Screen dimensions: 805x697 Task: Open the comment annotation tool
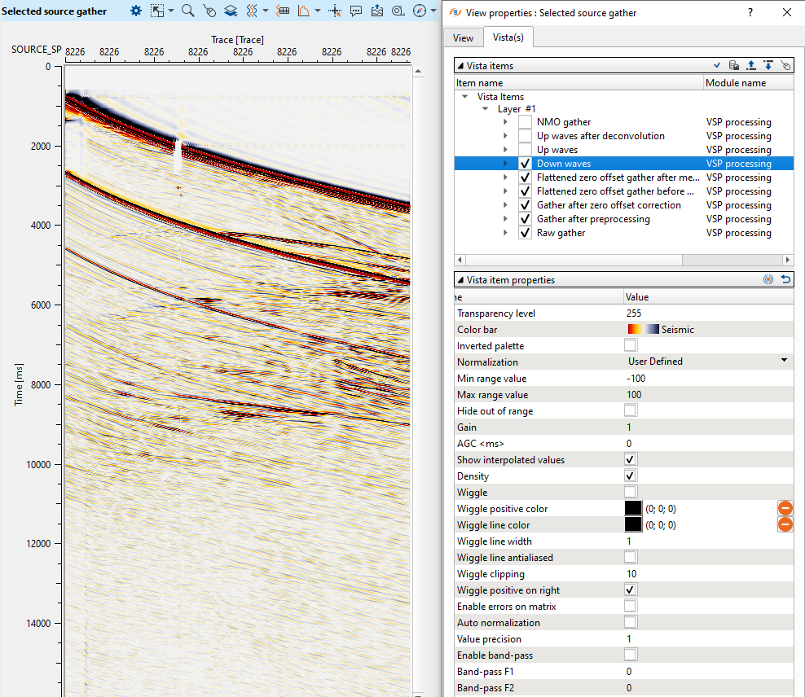(356, 11)
